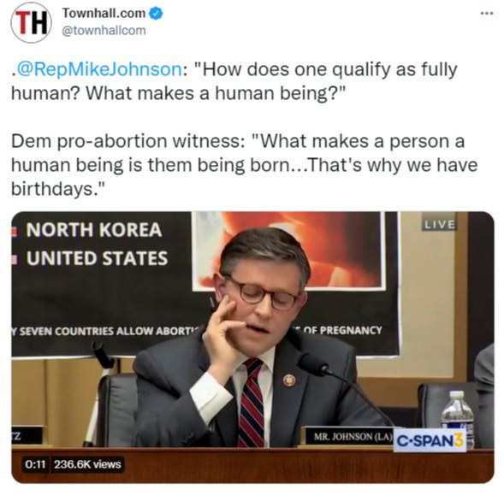Viewport: 504px width, 495px height.
Task: Open the three-dot more options menu
Action: click(487, 14)
